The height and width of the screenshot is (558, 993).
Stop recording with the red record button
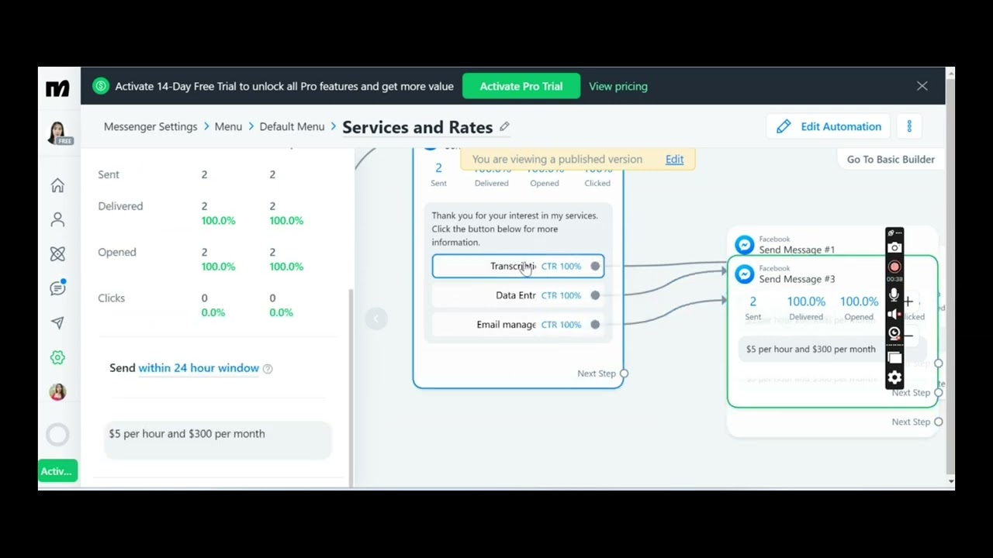[x=894, y=267]
